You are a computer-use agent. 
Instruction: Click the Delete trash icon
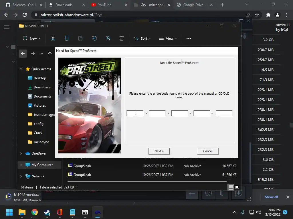(121, 38)
